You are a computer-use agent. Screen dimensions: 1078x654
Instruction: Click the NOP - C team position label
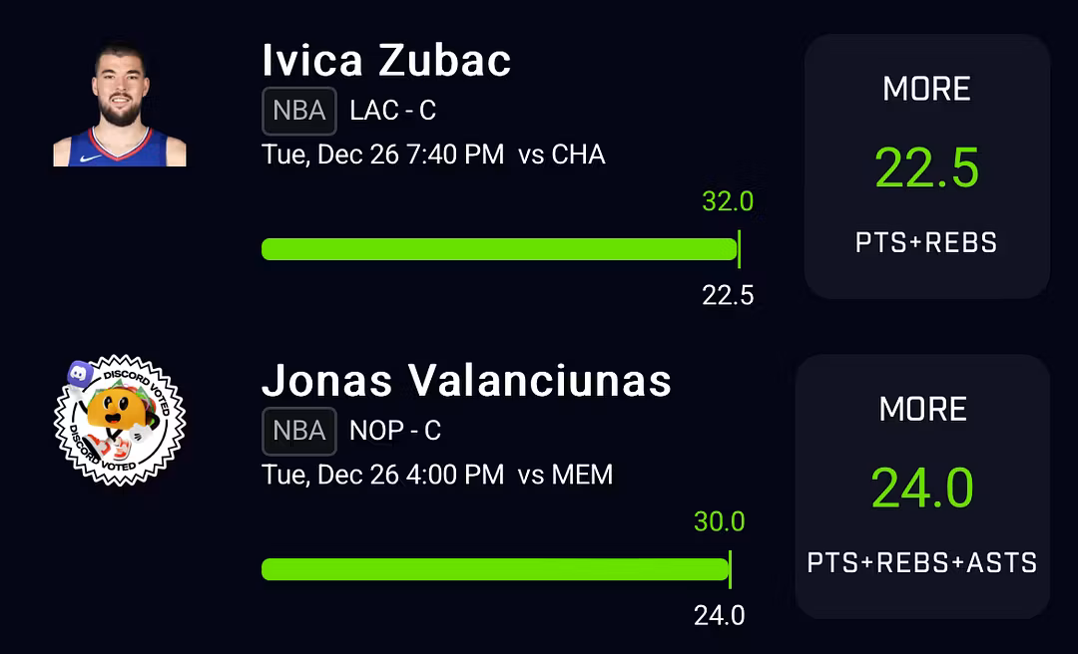coord(395,431)
